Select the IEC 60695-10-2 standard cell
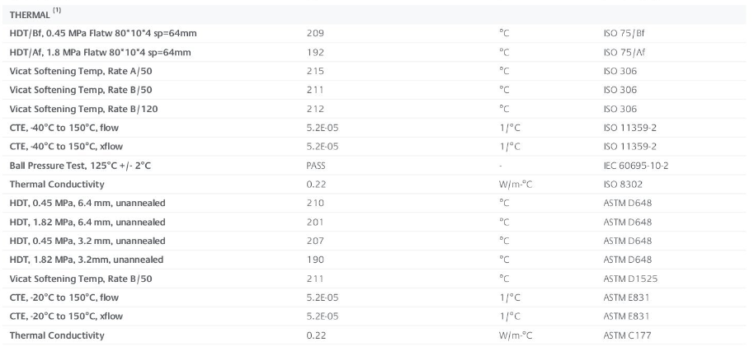Screen dimensions: 754x347 point(636,166)
